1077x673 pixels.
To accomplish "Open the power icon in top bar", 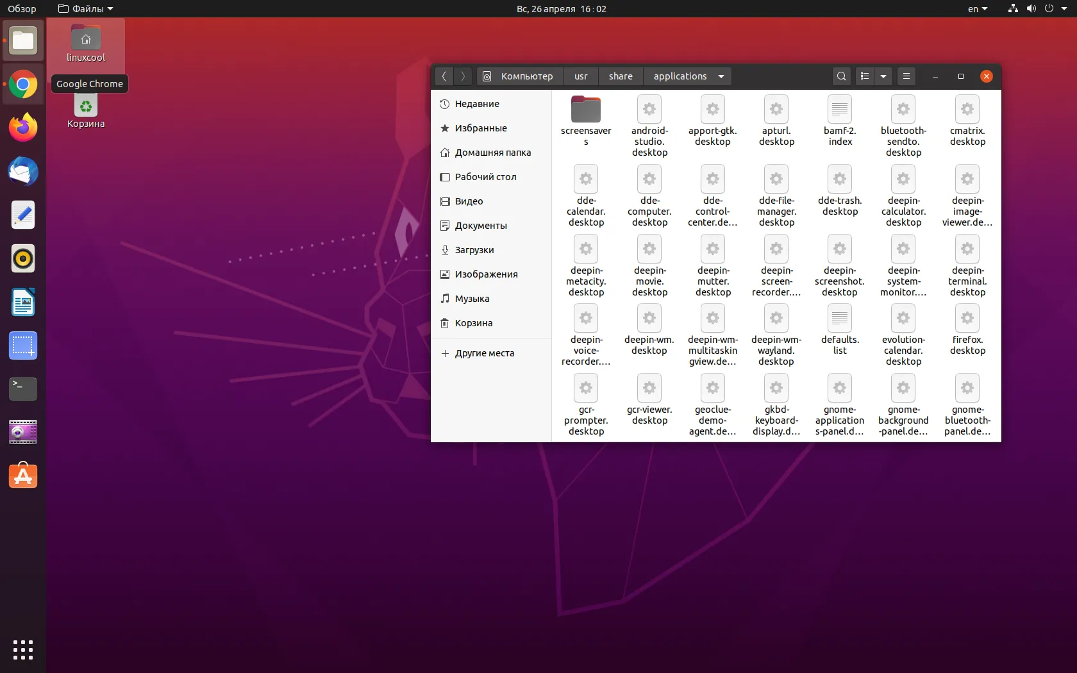I will (1049, 9).
